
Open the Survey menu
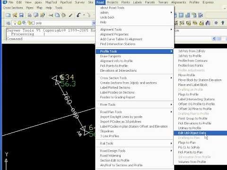tap(80, 2)
